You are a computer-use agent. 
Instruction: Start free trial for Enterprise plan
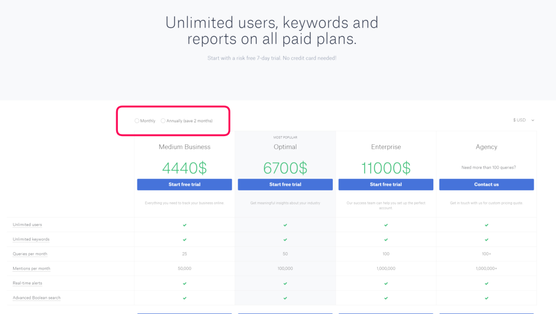pos(386,184)
